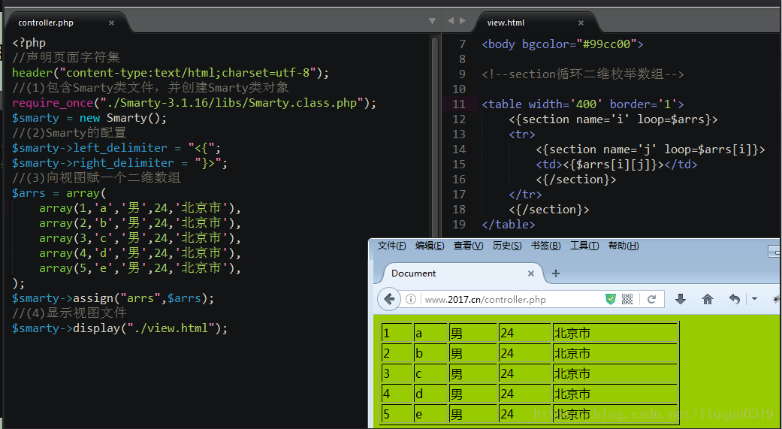Open the 查看(V) menu

pos(468,246)
